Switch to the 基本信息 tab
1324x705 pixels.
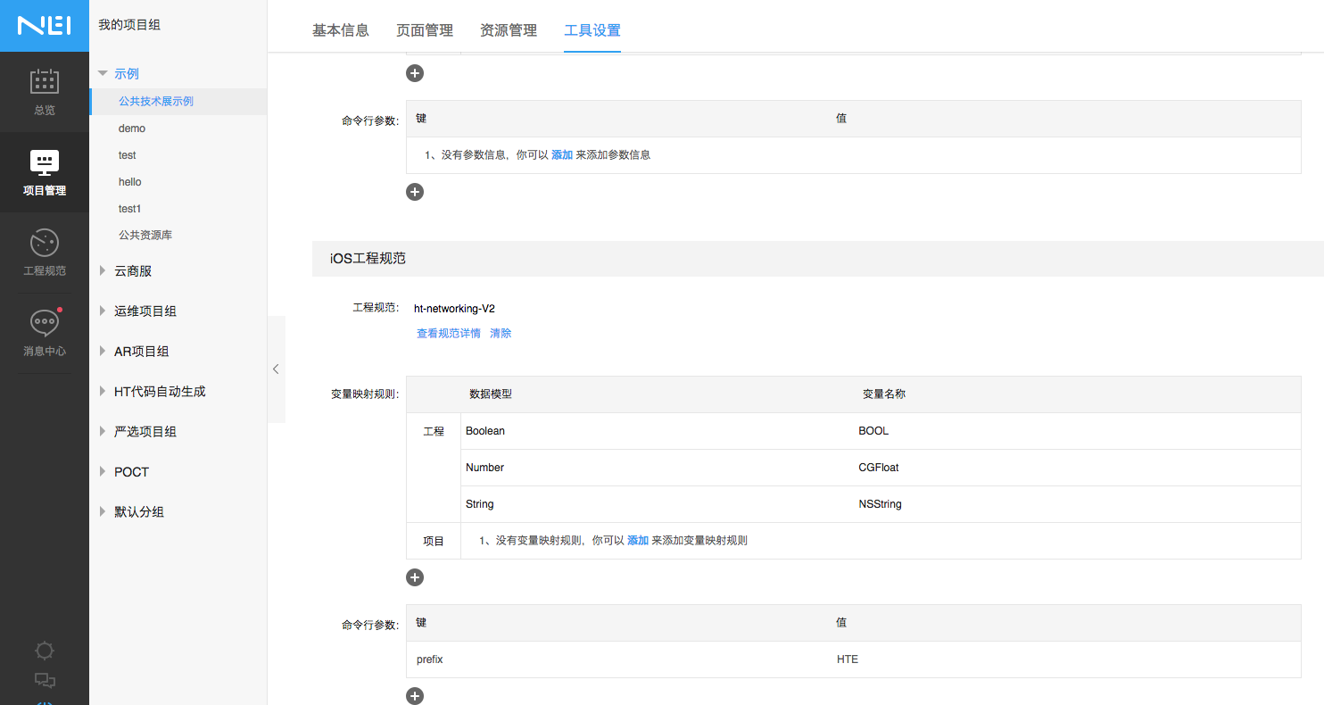click(341, 30)
